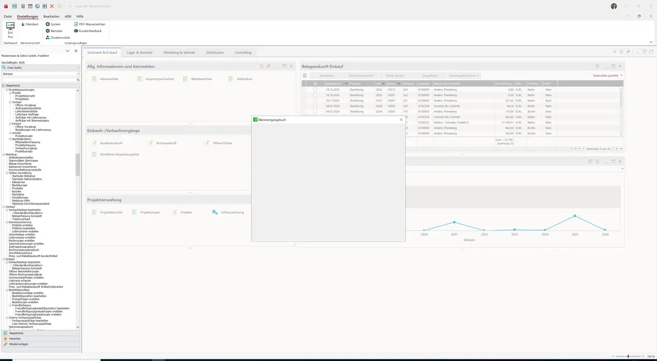Open the Bearbeiten ribbon tab
Image resolution: width=657 pixels, height=361 pixels.
[51, 16]
